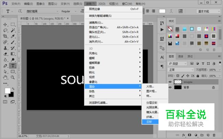The image size is (223, 139).
Task: Hide the sougou layer
Action: pyautogui.click(x=170, y=82)
